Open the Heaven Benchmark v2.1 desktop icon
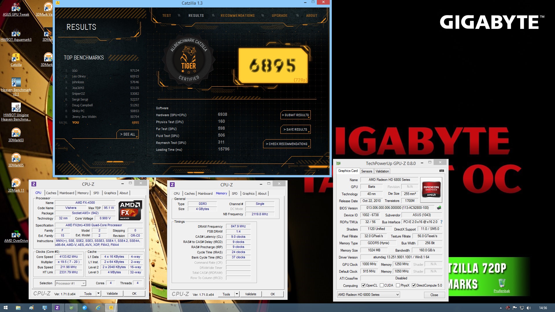 (x=16, y=87)
